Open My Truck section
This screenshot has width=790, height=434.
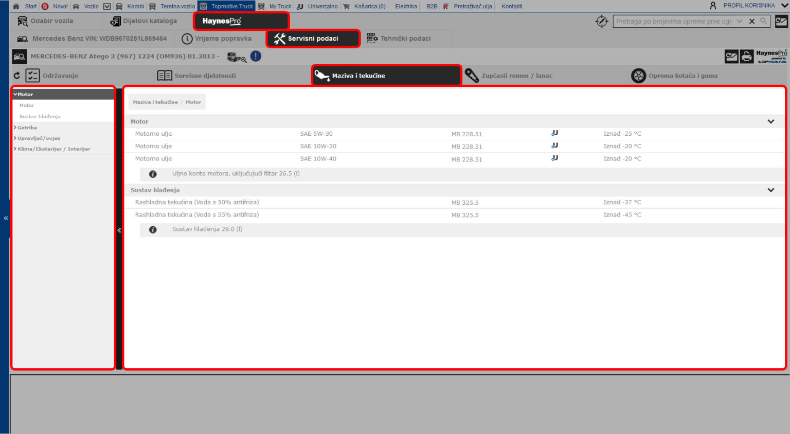click(x=280, y=6)
